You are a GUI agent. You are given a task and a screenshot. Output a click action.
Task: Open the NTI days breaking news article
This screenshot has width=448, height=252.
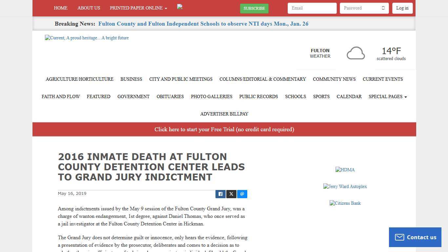click(203, 24)
